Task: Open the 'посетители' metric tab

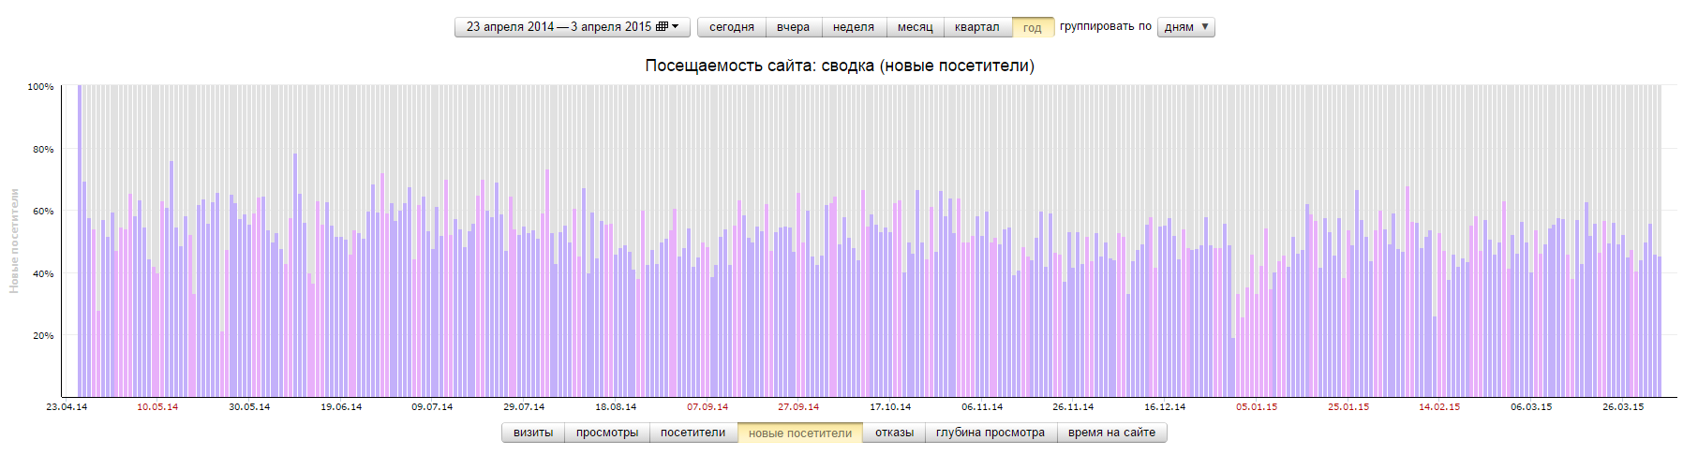Action: coord(693,433)
